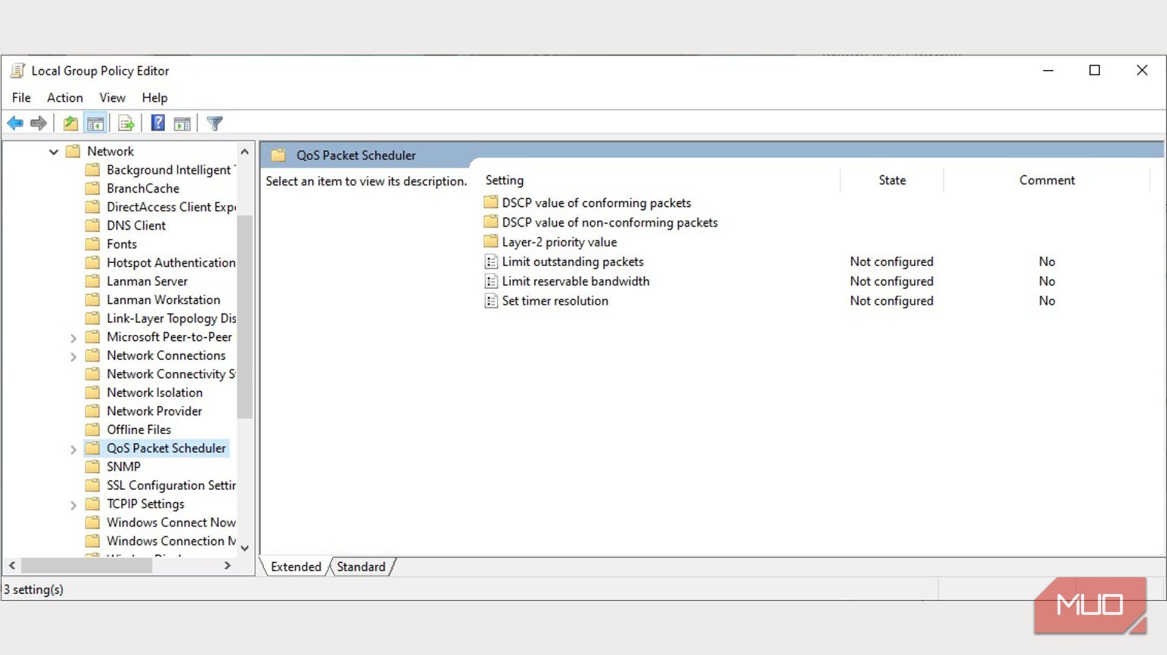1167x655 pixels.
Task: Click the Up one level folder icon
Action: coord(70,124)
